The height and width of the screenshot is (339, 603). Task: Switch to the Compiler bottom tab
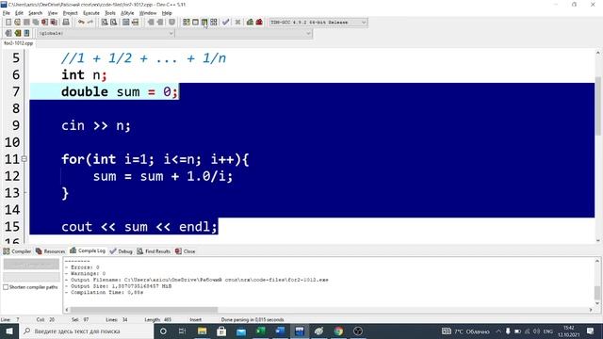(17, 251)
